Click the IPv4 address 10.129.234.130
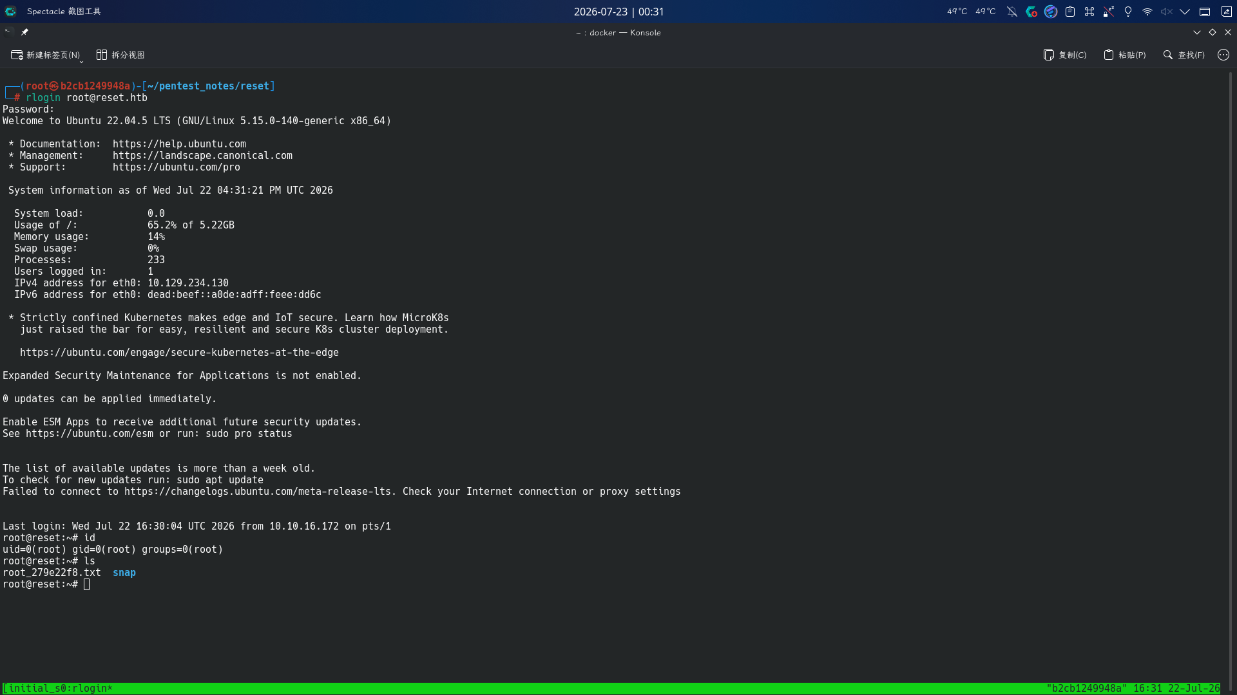Viewport: 1237px width, 695px height. pyautogui.click(x=187, y=283)
